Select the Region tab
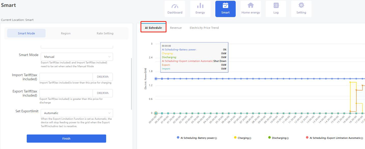The image size is (365, 149). click(66, 33)
